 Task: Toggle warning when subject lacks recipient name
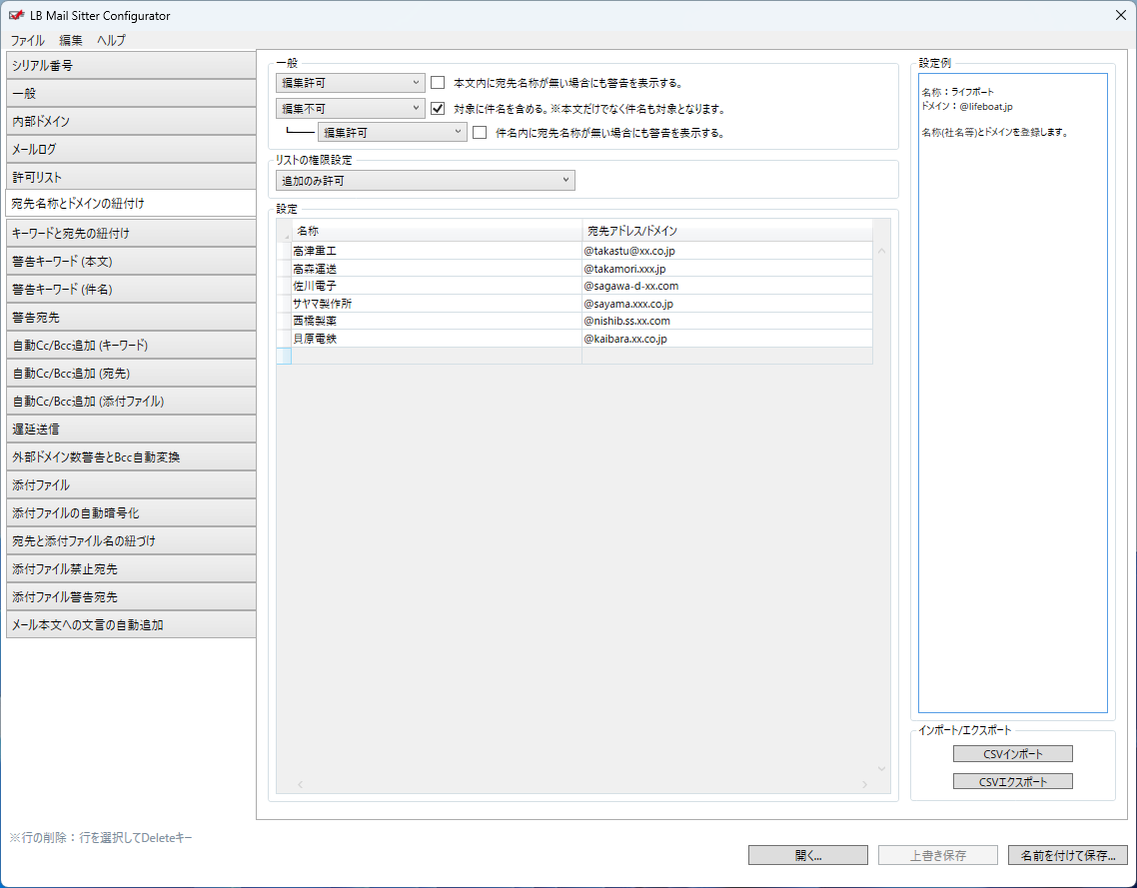point(480,132)
